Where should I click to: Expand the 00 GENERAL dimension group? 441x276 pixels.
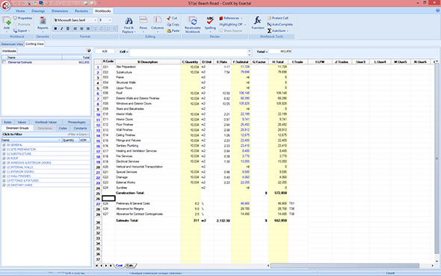[x=4, y=145]
